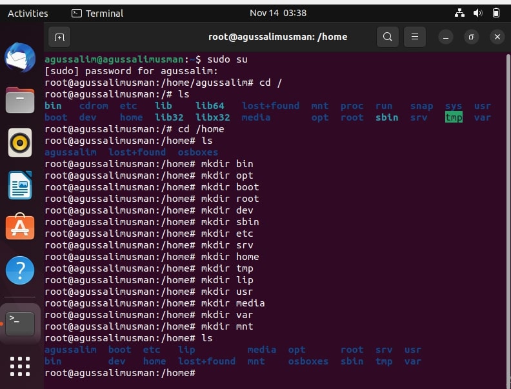
Task: Launch Thunderbird Mail from the dock
Action: coord(20,58)
